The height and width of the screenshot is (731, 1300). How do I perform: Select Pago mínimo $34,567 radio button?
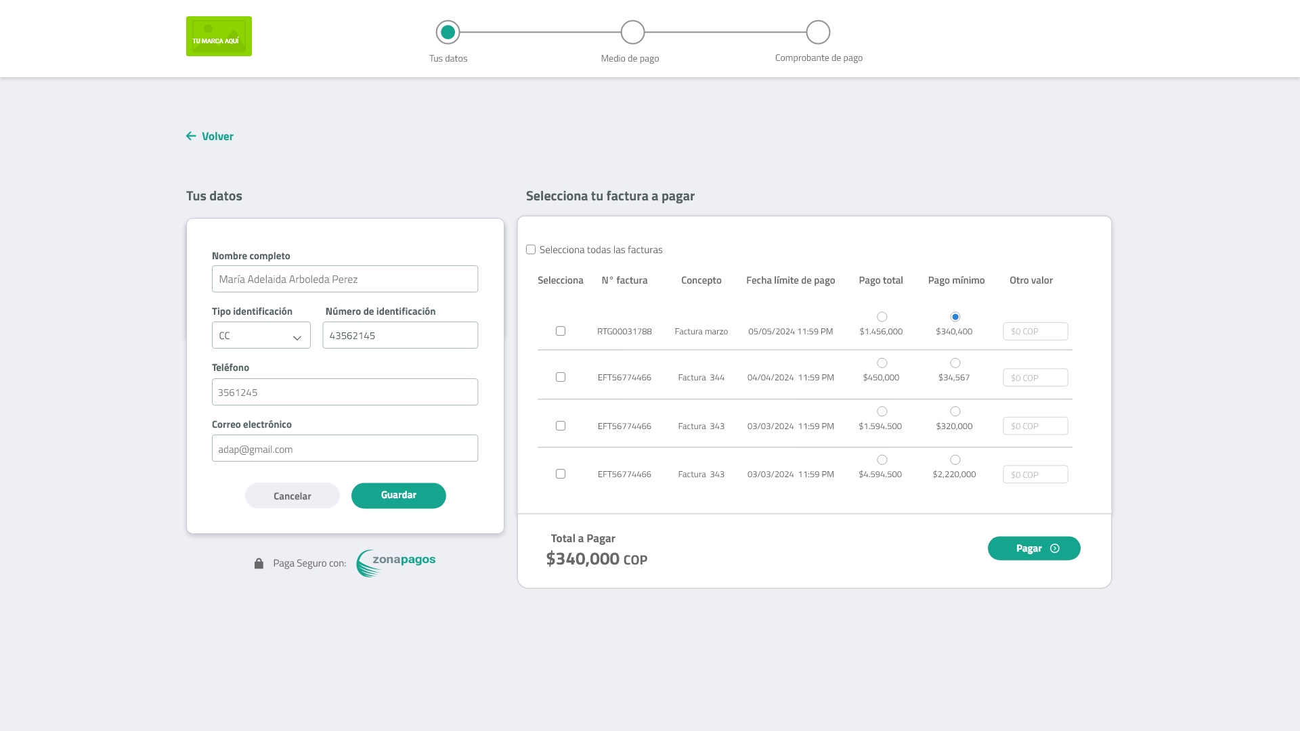click(955, 363)
